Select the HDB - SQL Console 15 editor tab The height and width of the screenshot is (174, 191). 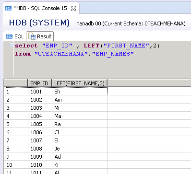click(x=41, y=8)
